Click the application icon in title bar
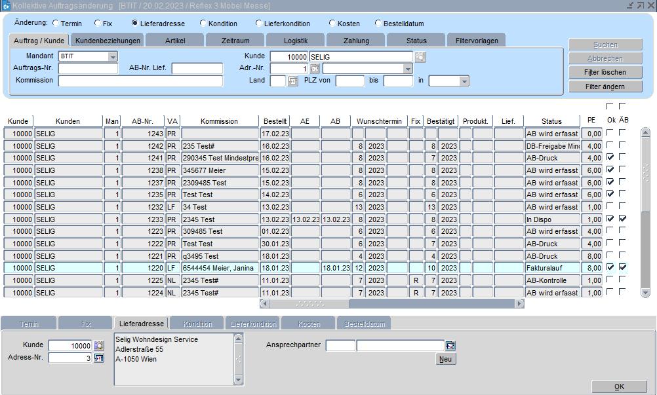This screenshot has width=657, height=395. click(x=6, y=5)
